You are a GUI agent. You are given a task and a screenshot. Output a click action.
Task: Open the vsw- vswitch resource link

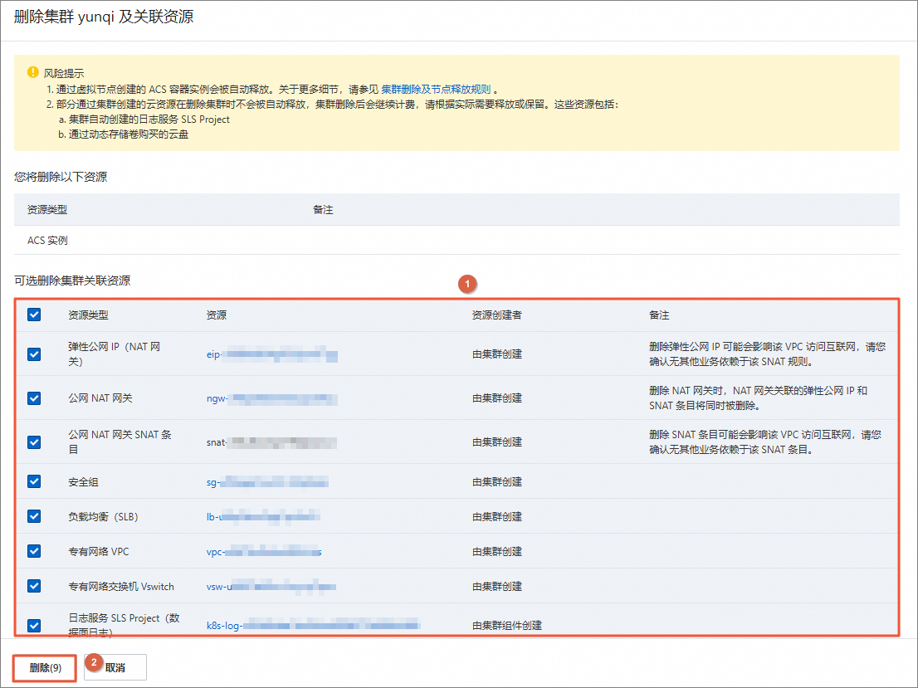coord(271,586)
